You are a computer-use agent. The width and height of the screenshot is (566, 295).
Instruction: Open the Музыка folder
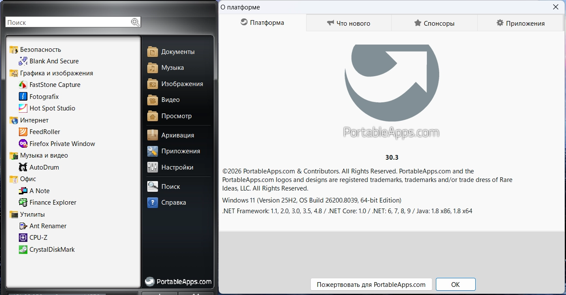166,68
